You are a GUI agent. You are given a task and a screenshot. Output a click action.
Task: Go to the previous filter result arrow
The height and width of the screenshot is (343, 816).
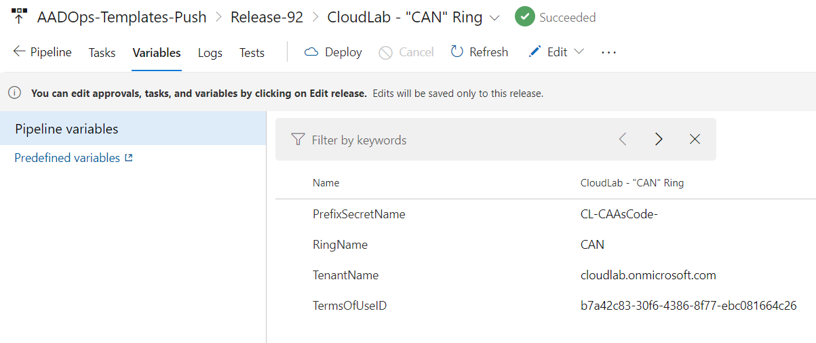623,140
